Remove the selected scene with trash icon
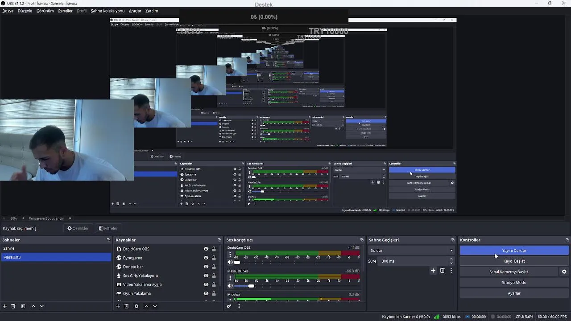571x321 pixels. pos(13,306)
